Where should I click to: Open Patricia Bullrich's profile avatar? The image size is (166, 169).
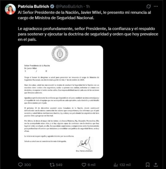pyautogui.click(x=10, y=9)
